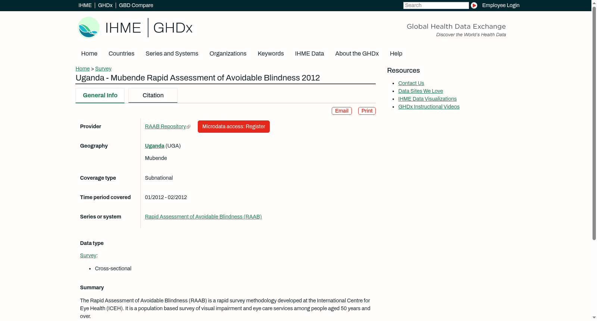Open the Help menu item
597x321 pixels.
396,54
